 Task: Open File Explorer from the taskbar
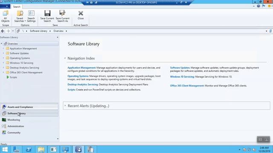41,149
